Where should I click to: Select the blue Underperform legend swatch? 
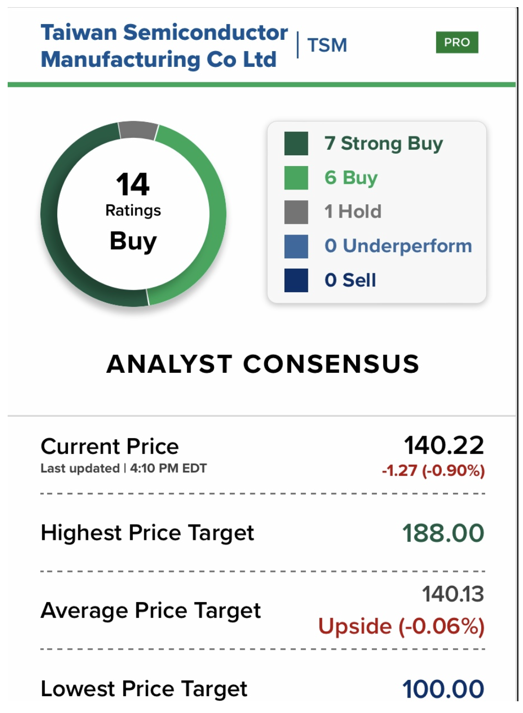296,246
